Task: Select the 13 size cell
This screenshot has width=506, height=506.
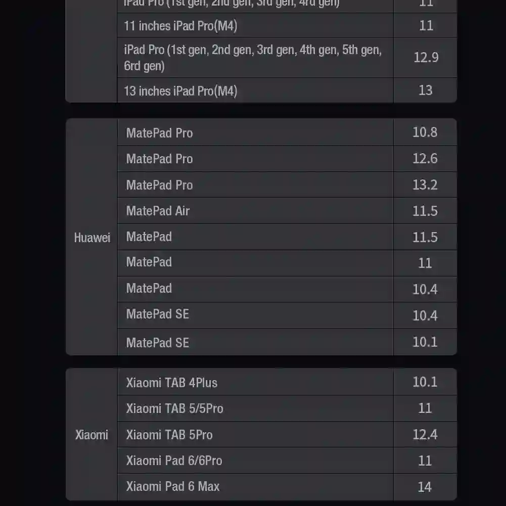Action: click(425, 90)
